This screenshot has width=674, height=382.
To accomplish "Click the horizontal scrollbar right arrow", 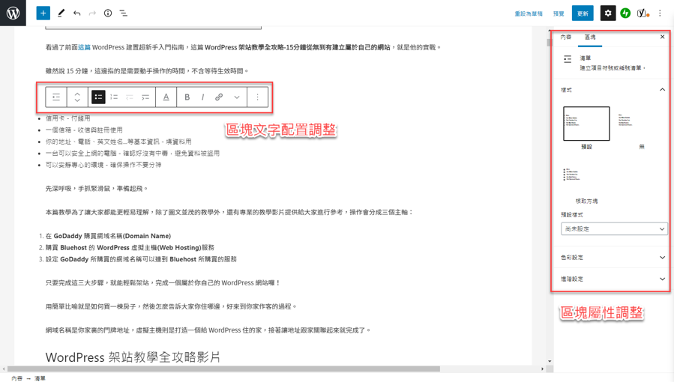I will [542, 369].
